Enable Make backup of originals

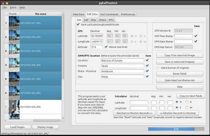pos(158,68)
